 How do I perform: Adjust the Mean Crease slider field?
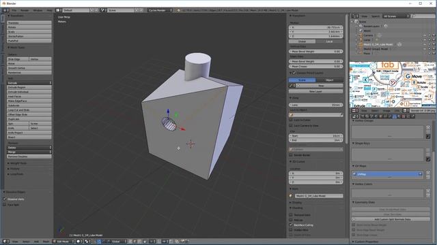pyautogui.click(x=315, y=67)
